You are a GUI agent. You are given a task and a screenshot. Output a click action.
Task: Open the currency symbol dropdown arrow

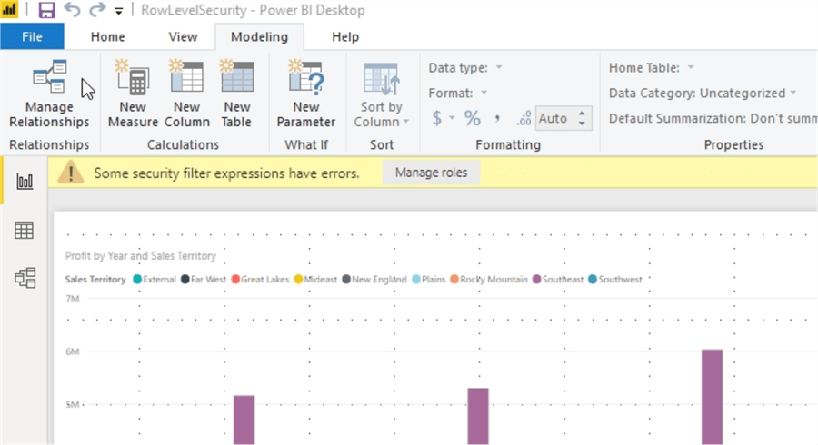tap(452, 118)
